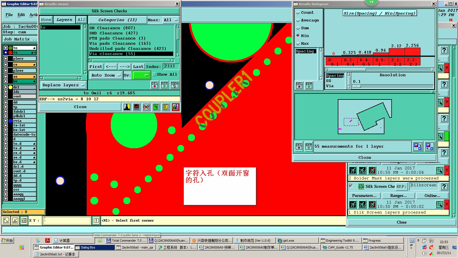
Task: Click the yellow report page icon
Action: click(165, 107)
